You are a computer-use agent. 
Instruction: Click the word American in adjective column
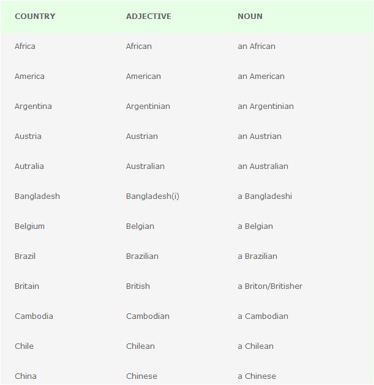click(143, 77)
